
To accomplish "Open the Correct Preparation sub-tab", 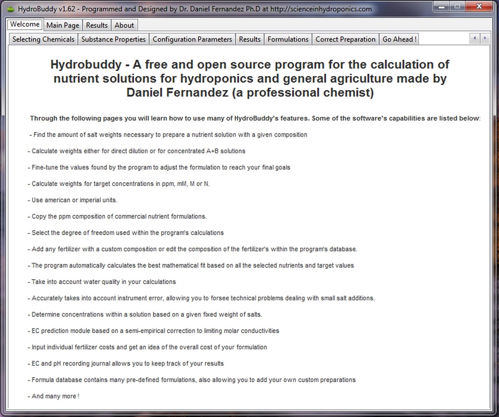I will (x=346, y=39).
